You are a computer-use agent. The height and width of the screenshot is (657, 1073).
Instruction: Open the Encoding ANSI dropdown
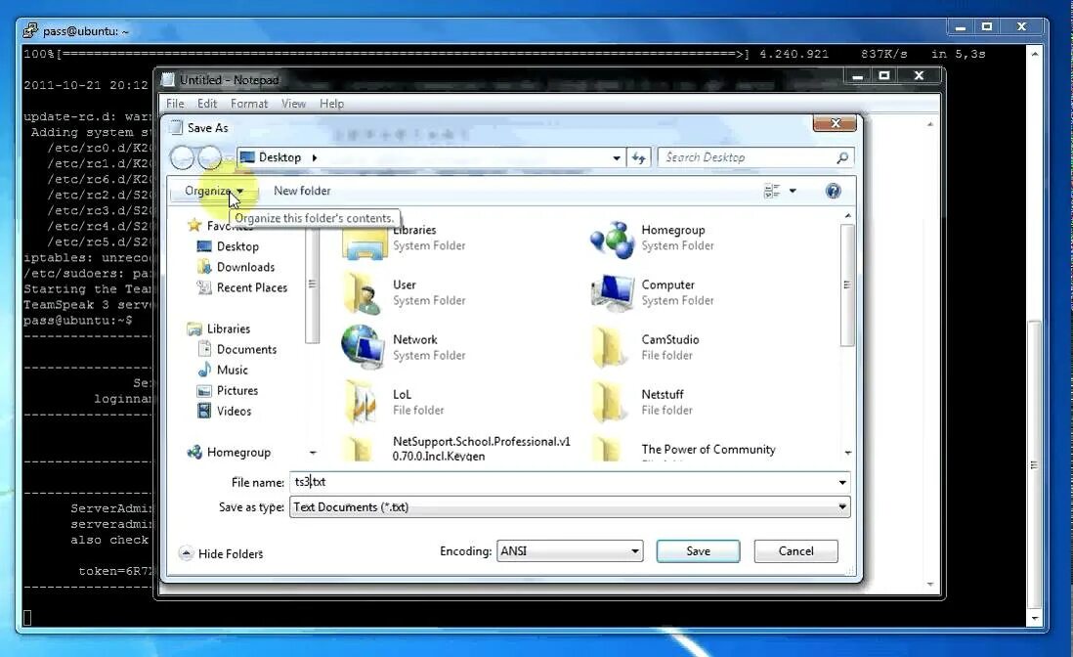coord(570,551)
